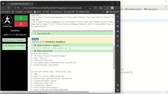Click the red failed count 0
Screen dimensions: 168x94
[x=21, y=24]
